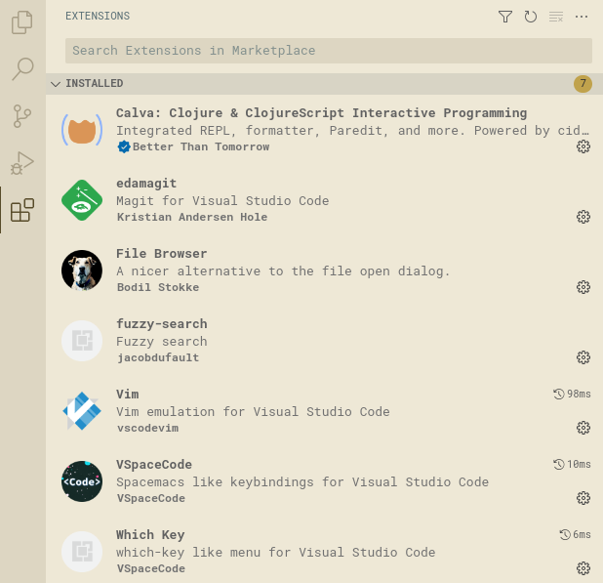The width and height of the screenshot is (603, 583).
Task: Click VSpaceCode activation time 10ms
Action: [572, 465]
